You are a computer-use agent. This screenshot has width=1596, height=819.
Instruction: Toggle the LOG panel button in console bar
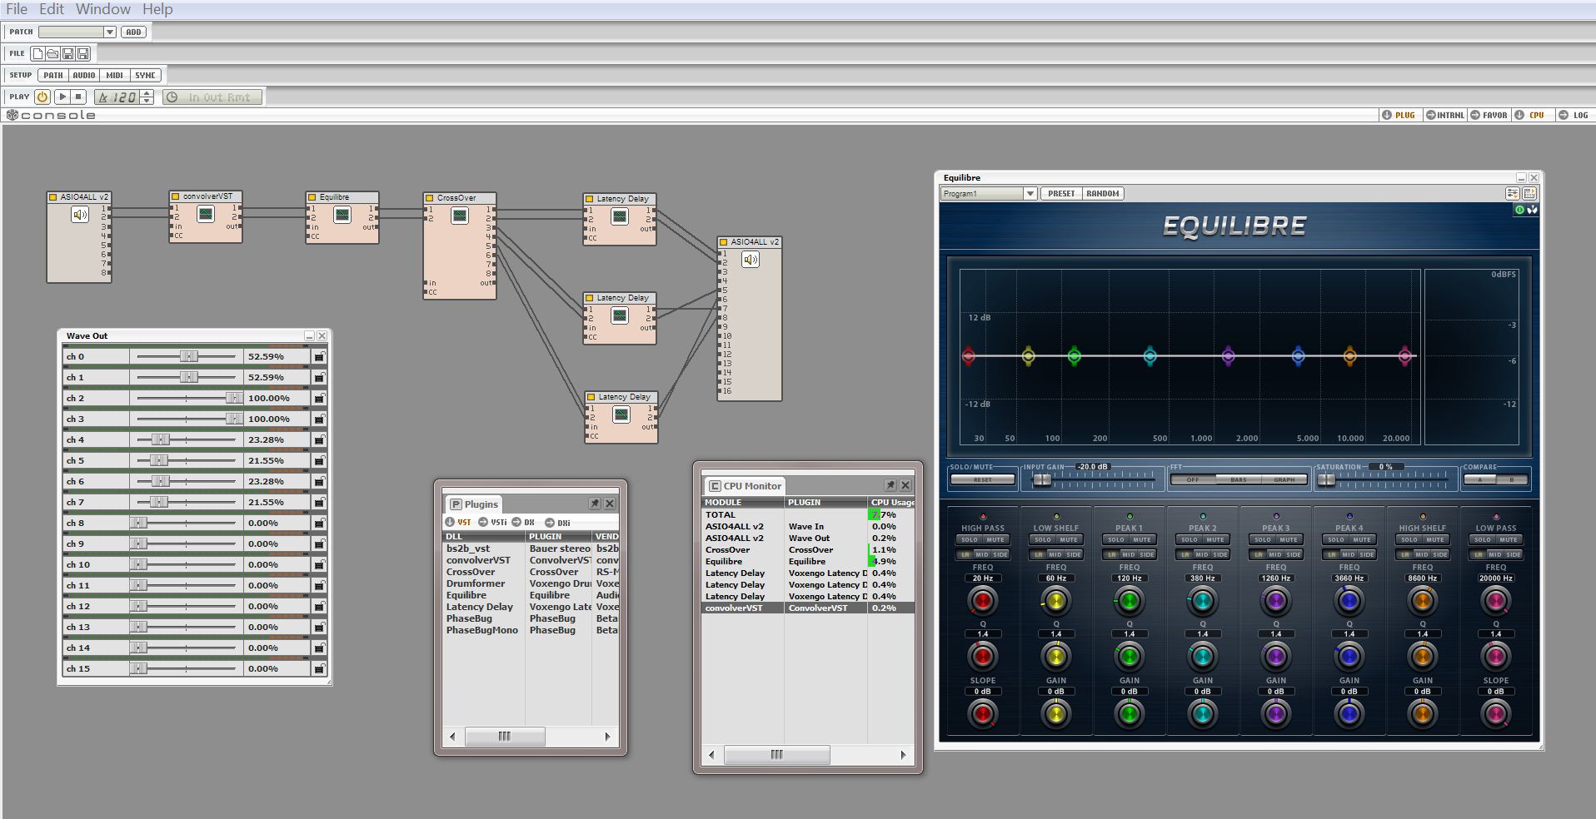1574,115
